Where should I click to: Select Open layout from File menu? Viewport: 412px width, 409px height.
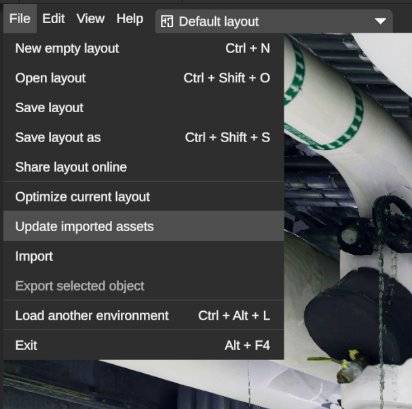(x=51, y=78)
